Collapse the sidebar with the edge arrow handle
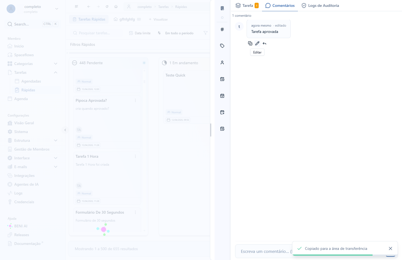This screenshot has width=402, height=260. pyautogui.click(x=65, y=130)
